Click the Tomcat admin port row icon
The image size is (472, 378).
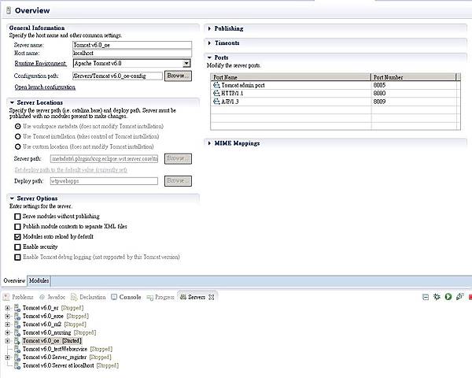(216, 85)
